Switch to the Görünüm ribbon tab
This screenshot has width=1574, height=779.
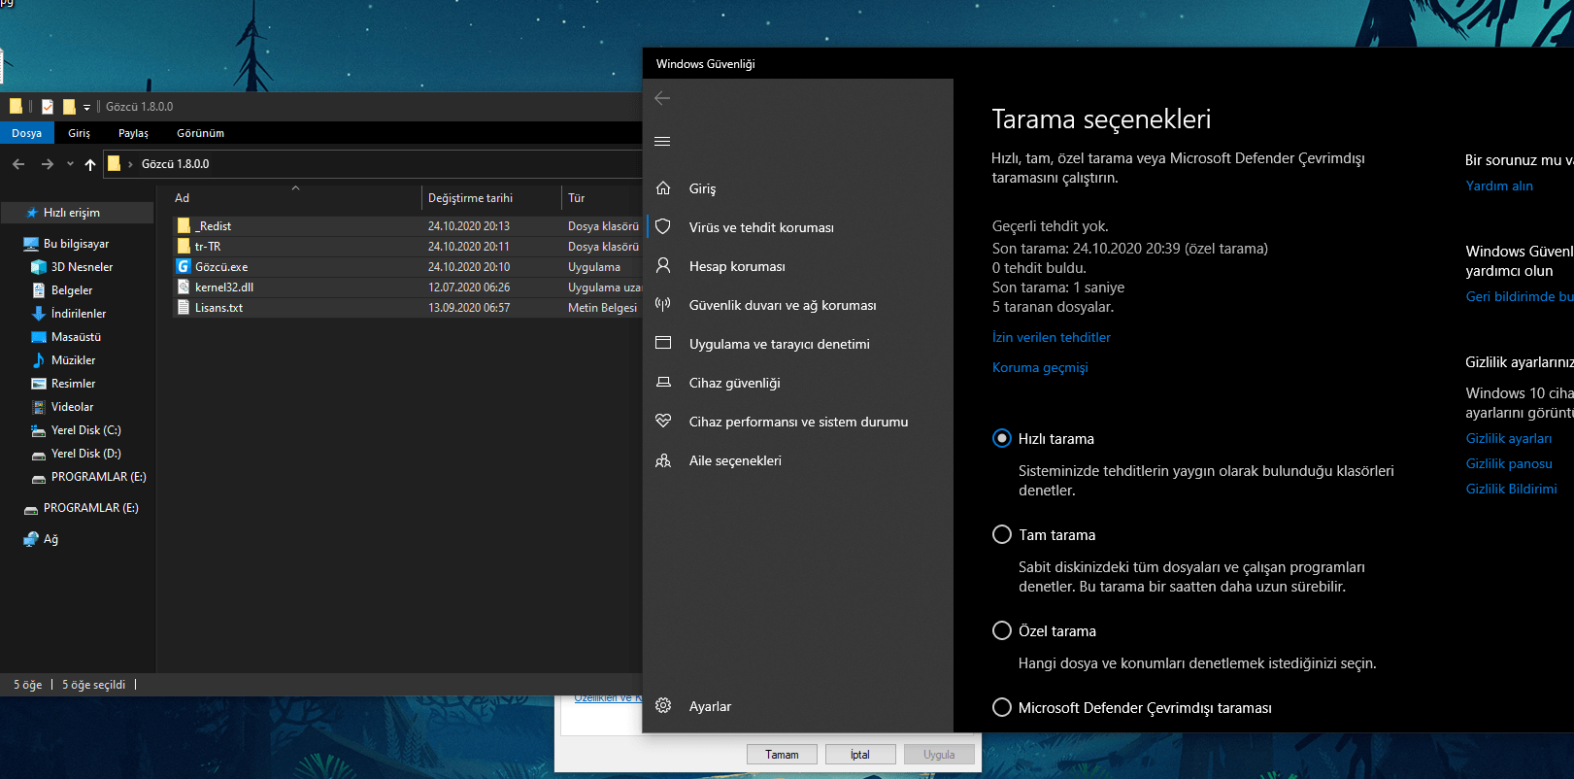click(x=200, y=133)
